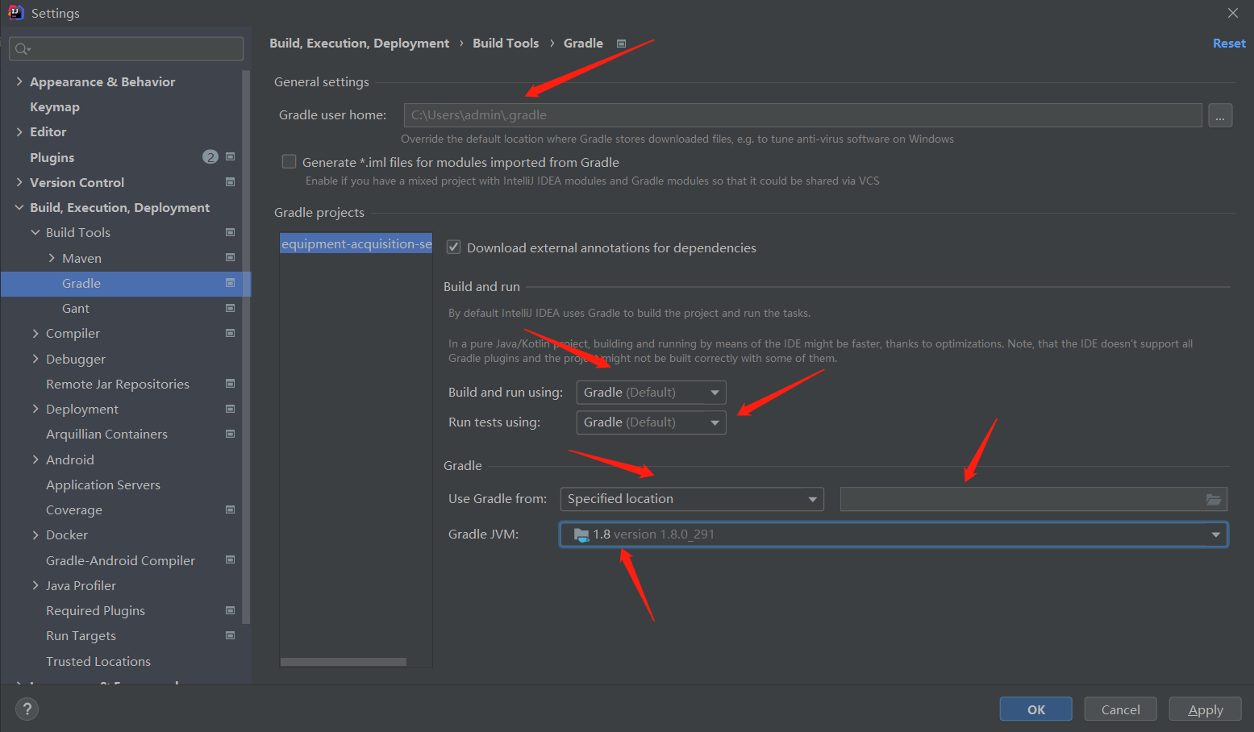The height and width of the screenshot is (732, 1254).
Task: Expand the Android node
Action: [35, 460]
